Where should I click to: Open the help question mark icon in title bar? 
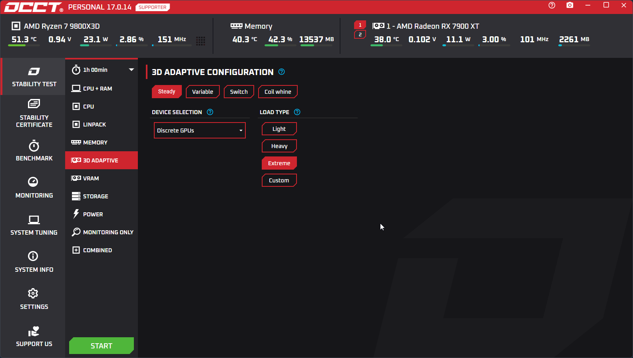point(552,5)
